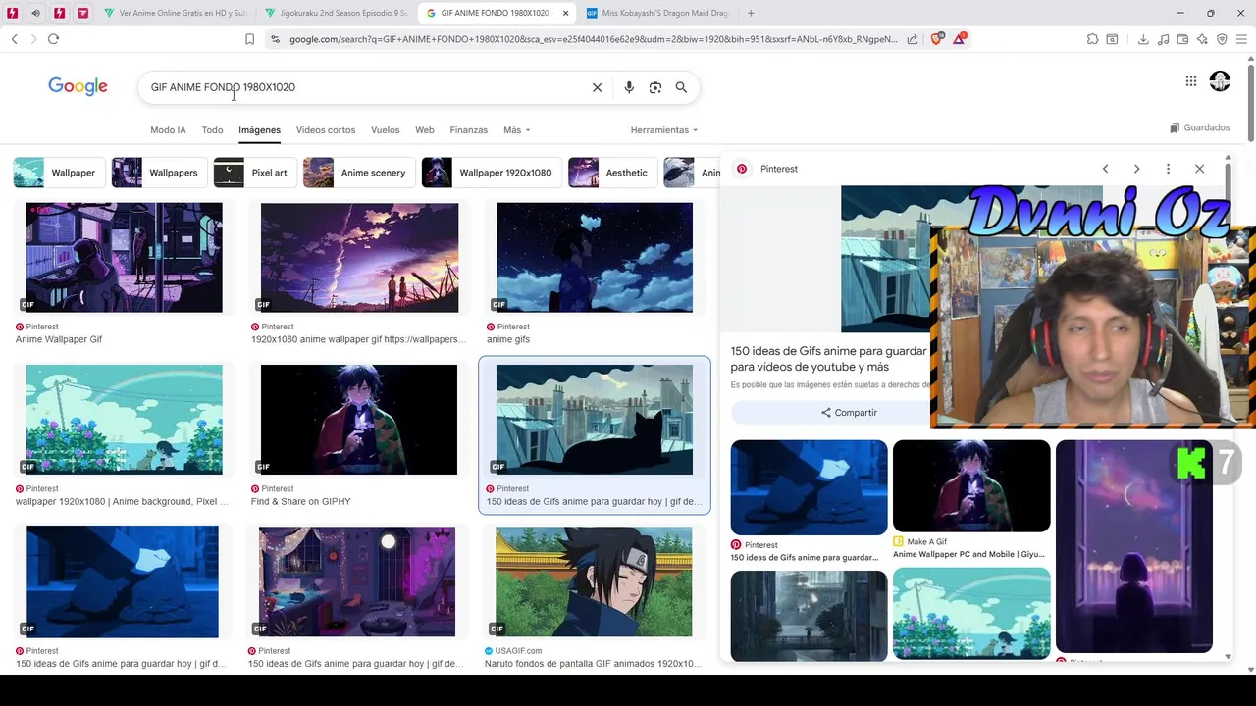Open the Google apps grid
Screen dimensions: 1256x706
(1190, 81)
